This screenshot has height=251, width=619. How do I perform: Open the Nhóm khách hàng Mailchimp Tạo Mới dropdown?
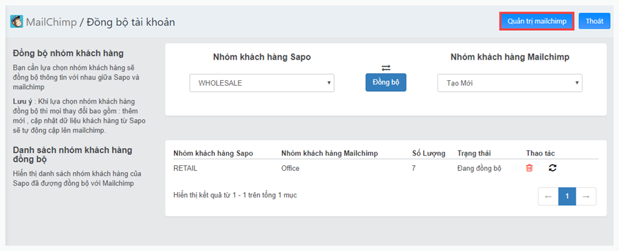click(510, 83)
